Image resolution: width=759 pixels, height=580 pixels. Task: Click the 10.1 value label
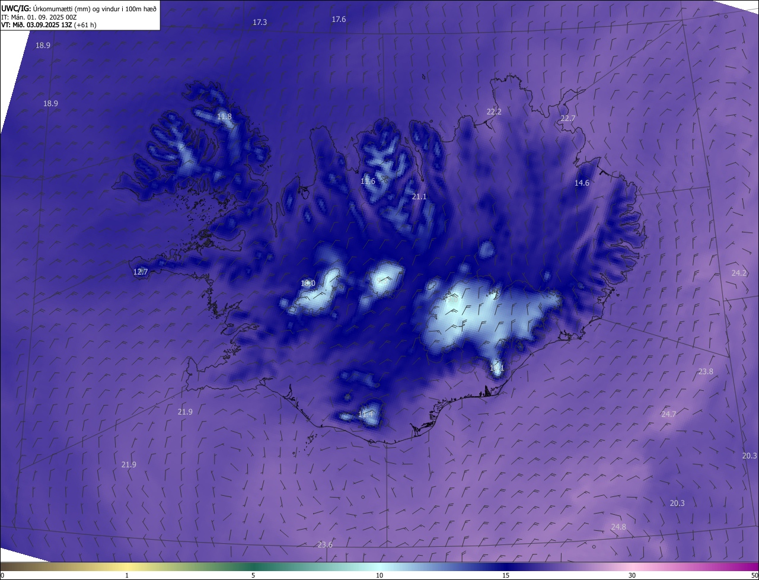[x=497, y=368]
